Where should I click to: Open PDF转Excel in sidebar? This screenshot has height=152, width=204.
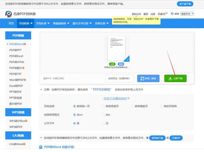click(x=16, y=56)
